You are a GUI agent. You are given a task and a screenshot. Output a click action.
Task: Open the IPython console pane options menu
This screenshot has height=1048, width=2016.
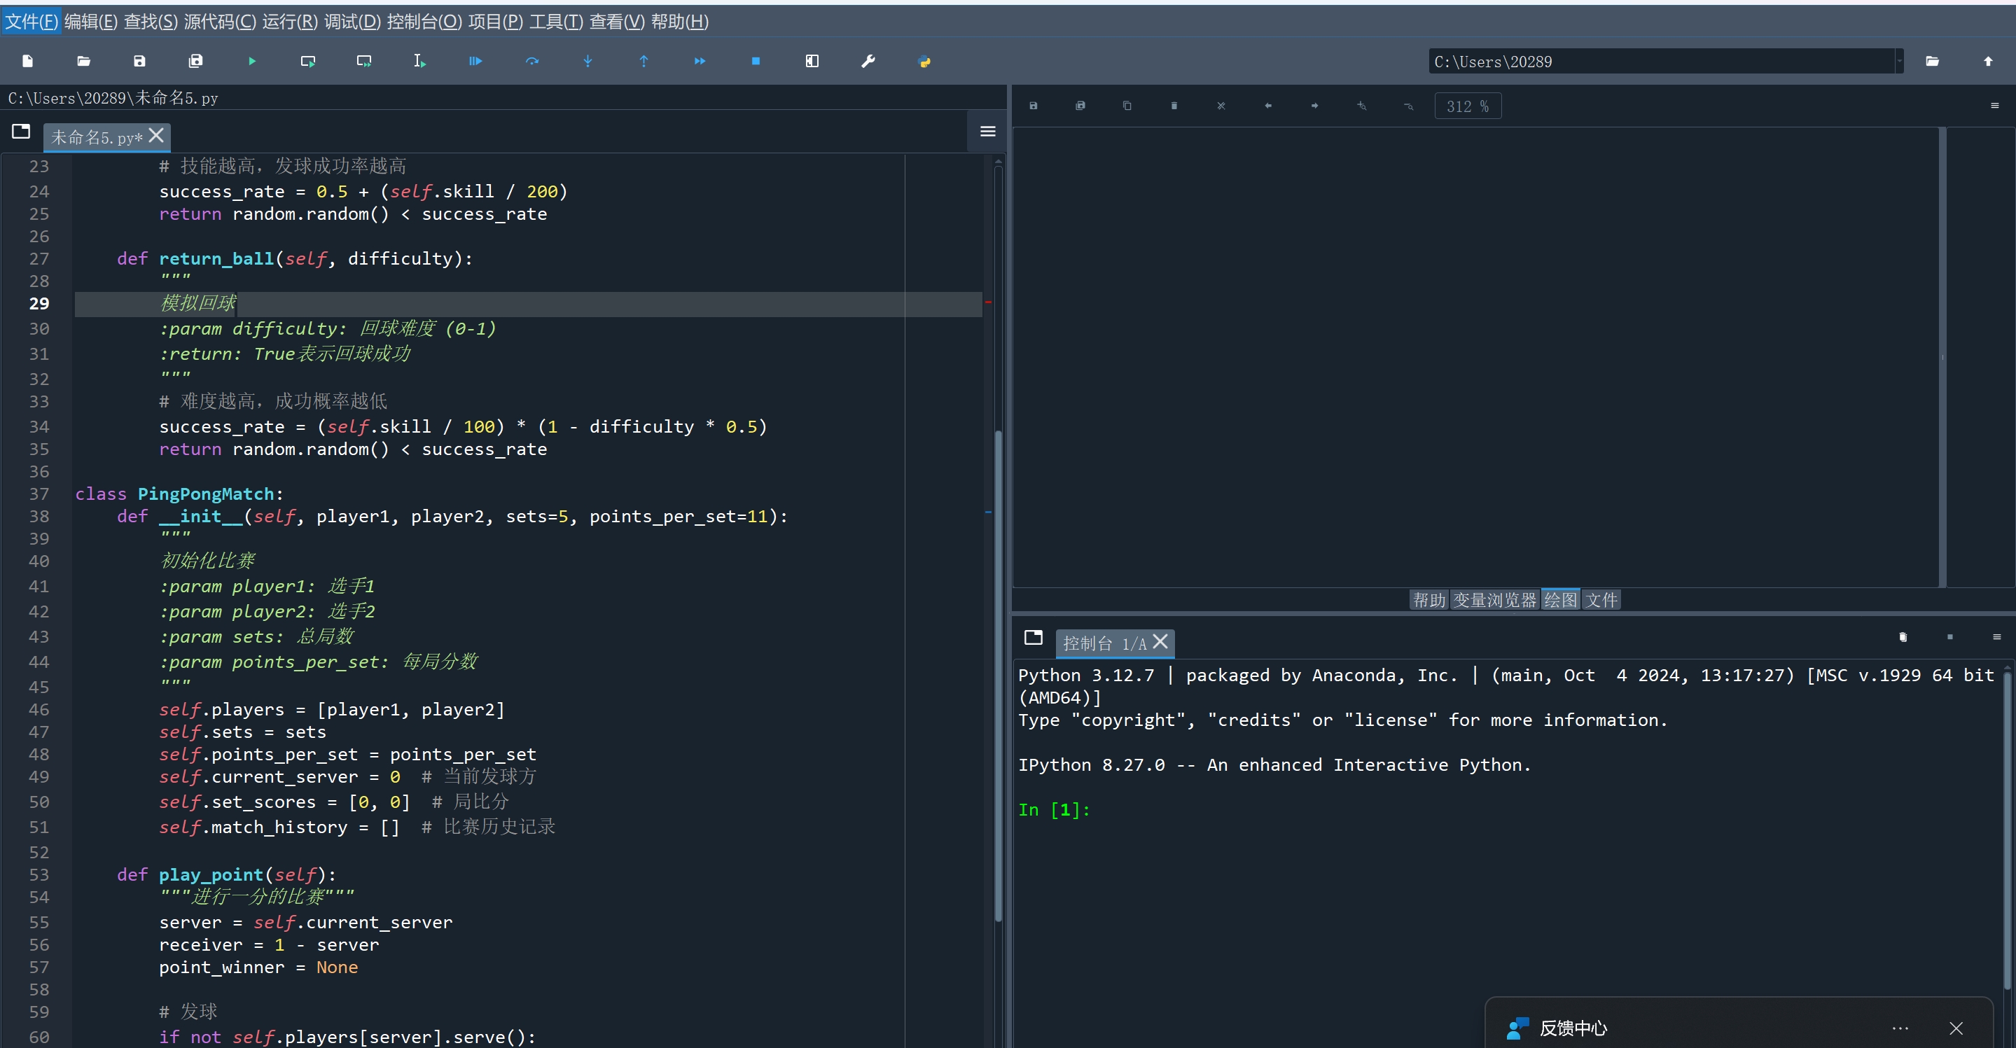[x=1996, y=637]
